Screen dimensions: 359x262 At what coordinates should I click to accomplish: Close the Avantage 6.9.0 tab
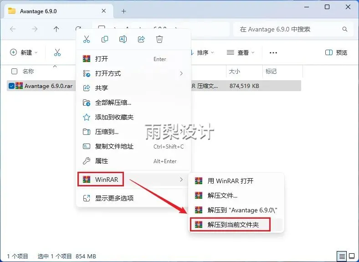coord(103,11)
